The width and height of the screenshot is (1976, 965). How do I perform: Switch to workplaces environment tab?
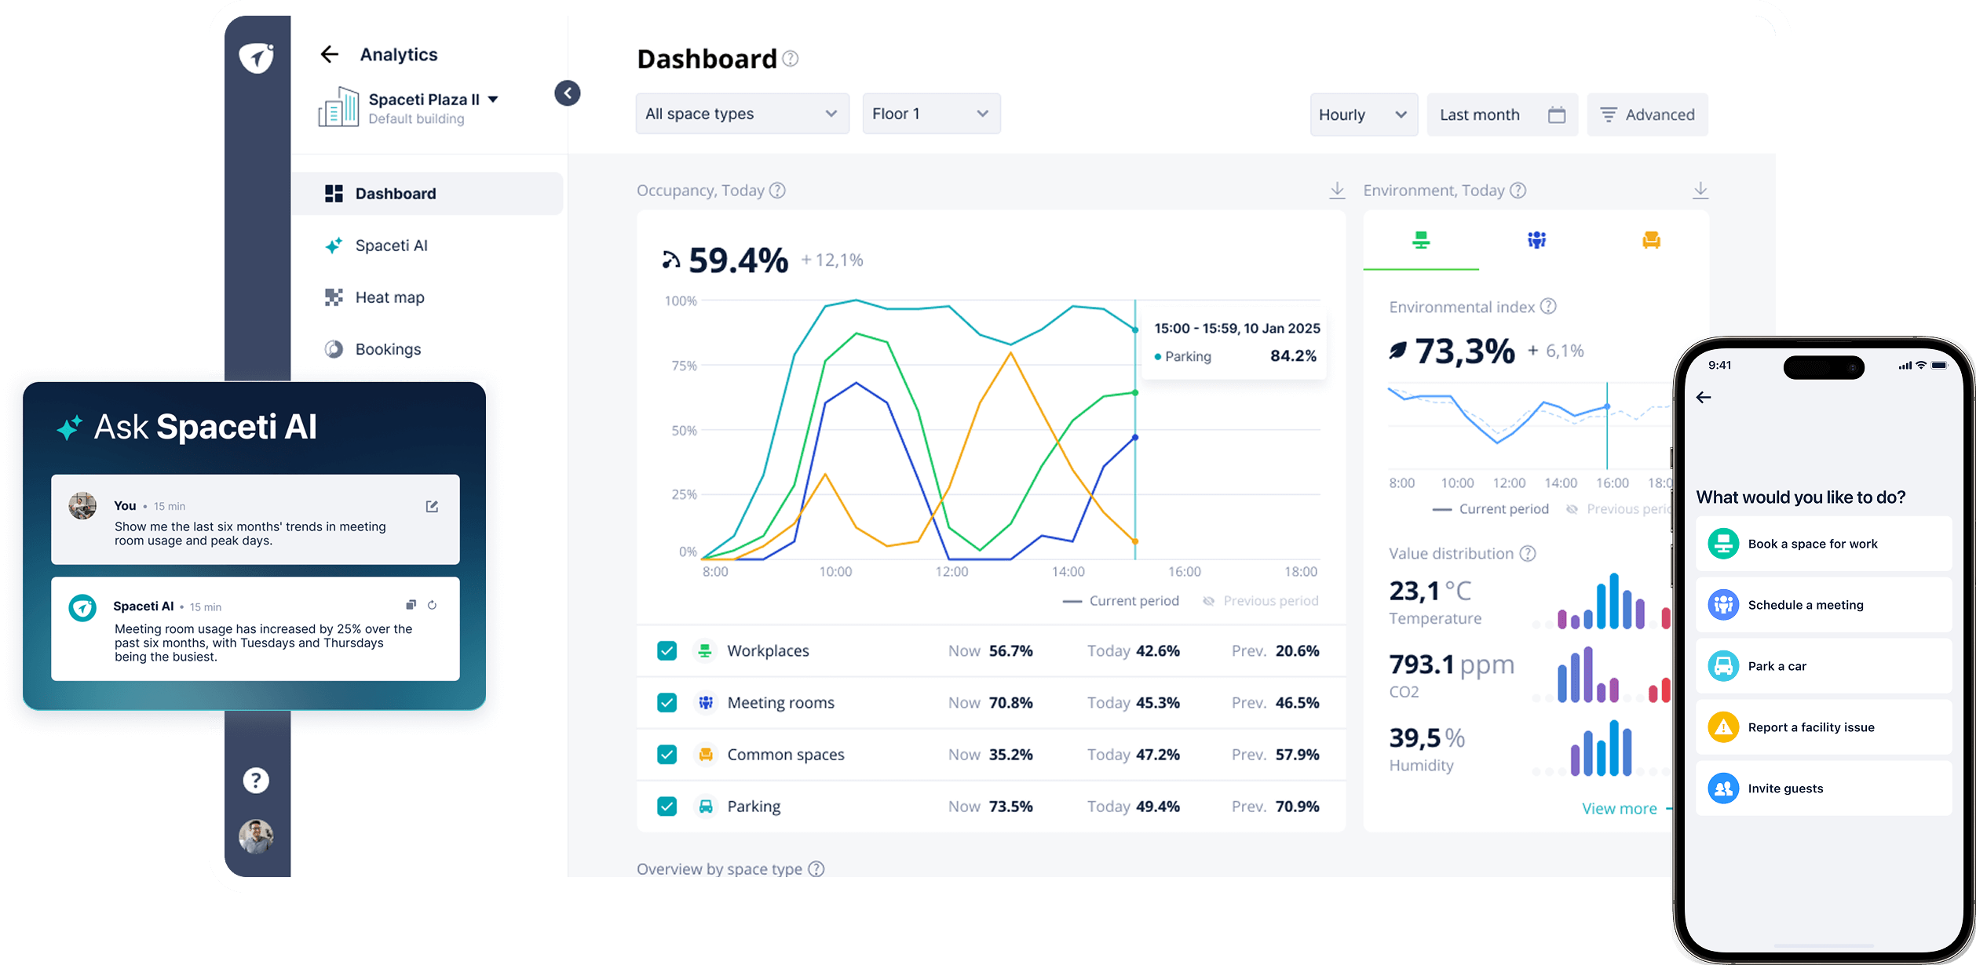[1421, 240]
